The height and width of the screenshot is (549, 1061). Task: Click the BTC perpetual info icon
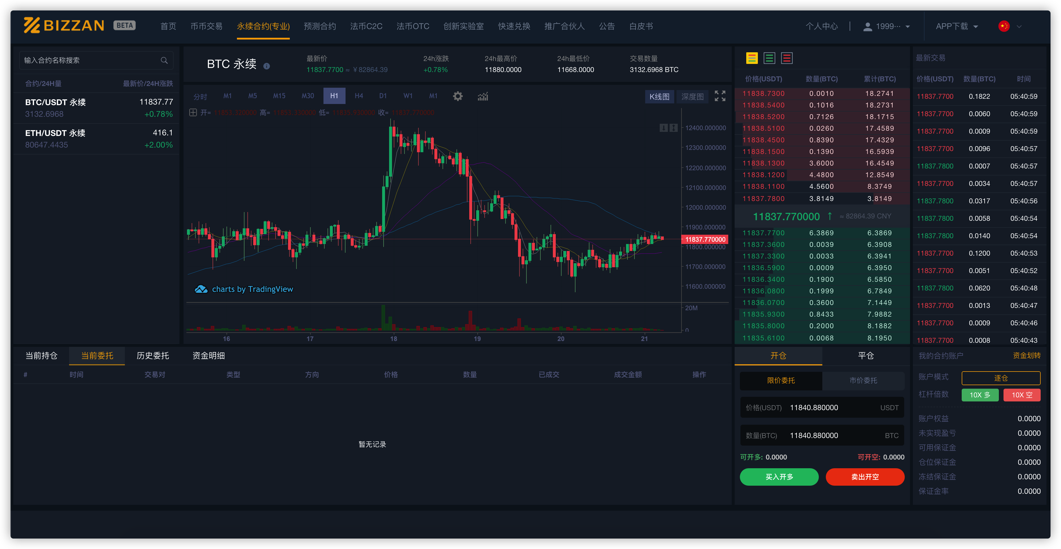267,66
